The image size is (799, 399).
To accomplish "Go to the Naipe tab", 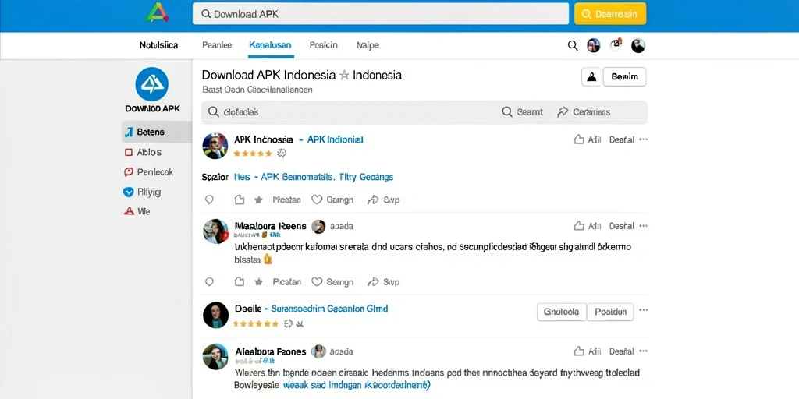I will pos(368,45).
